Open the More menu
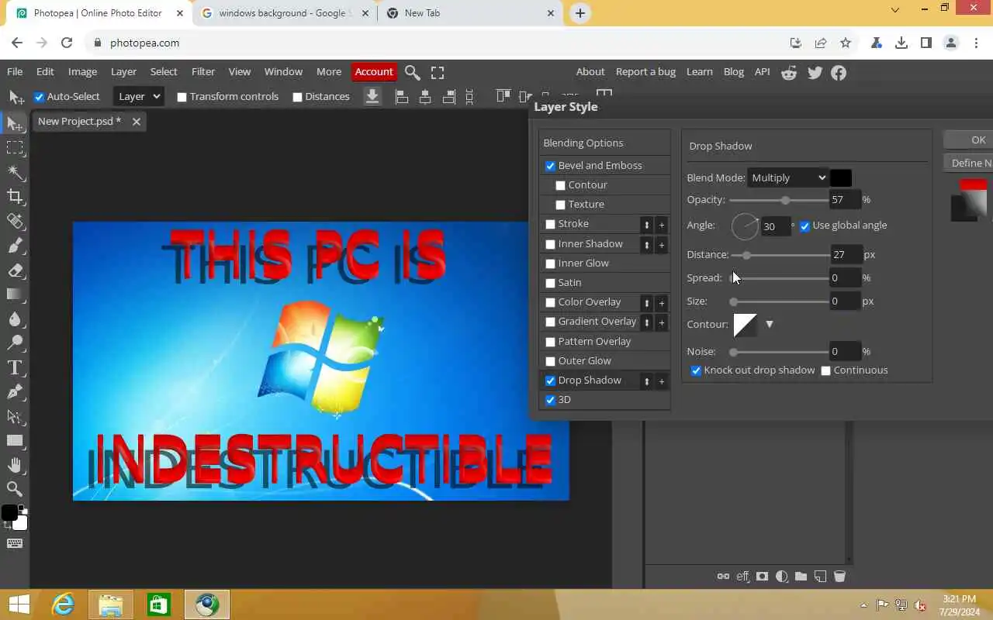The width and height of the screenshot is (993, 620). coord(329,71)
